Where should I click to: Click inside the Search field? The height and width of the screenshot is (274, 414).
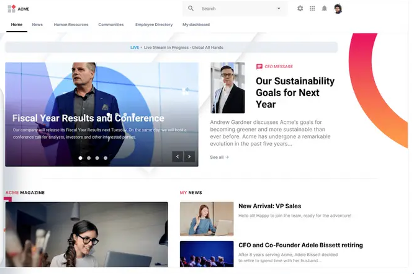pyautogui.click(x=235, y=9)
